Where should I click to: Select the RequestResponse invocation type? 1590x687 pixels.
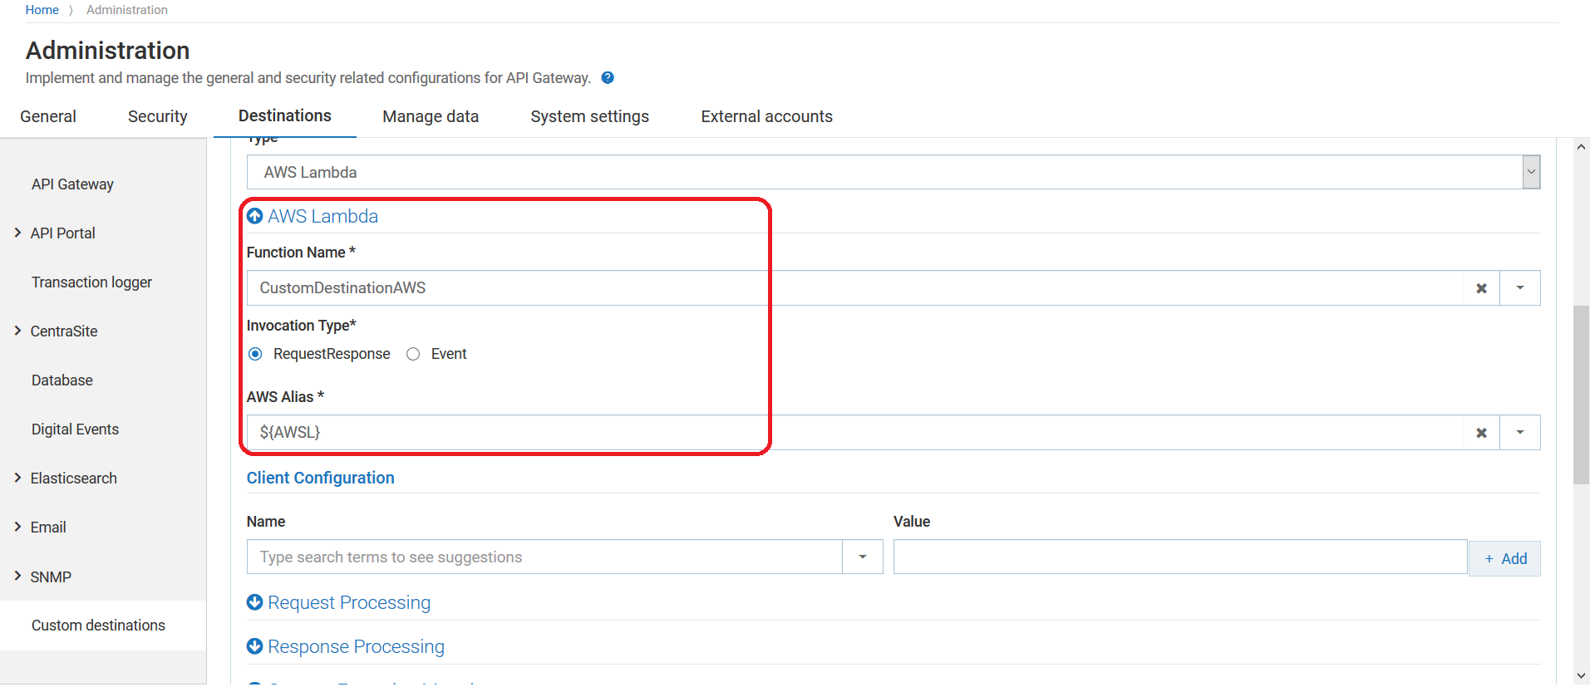[x=255, y=354]
